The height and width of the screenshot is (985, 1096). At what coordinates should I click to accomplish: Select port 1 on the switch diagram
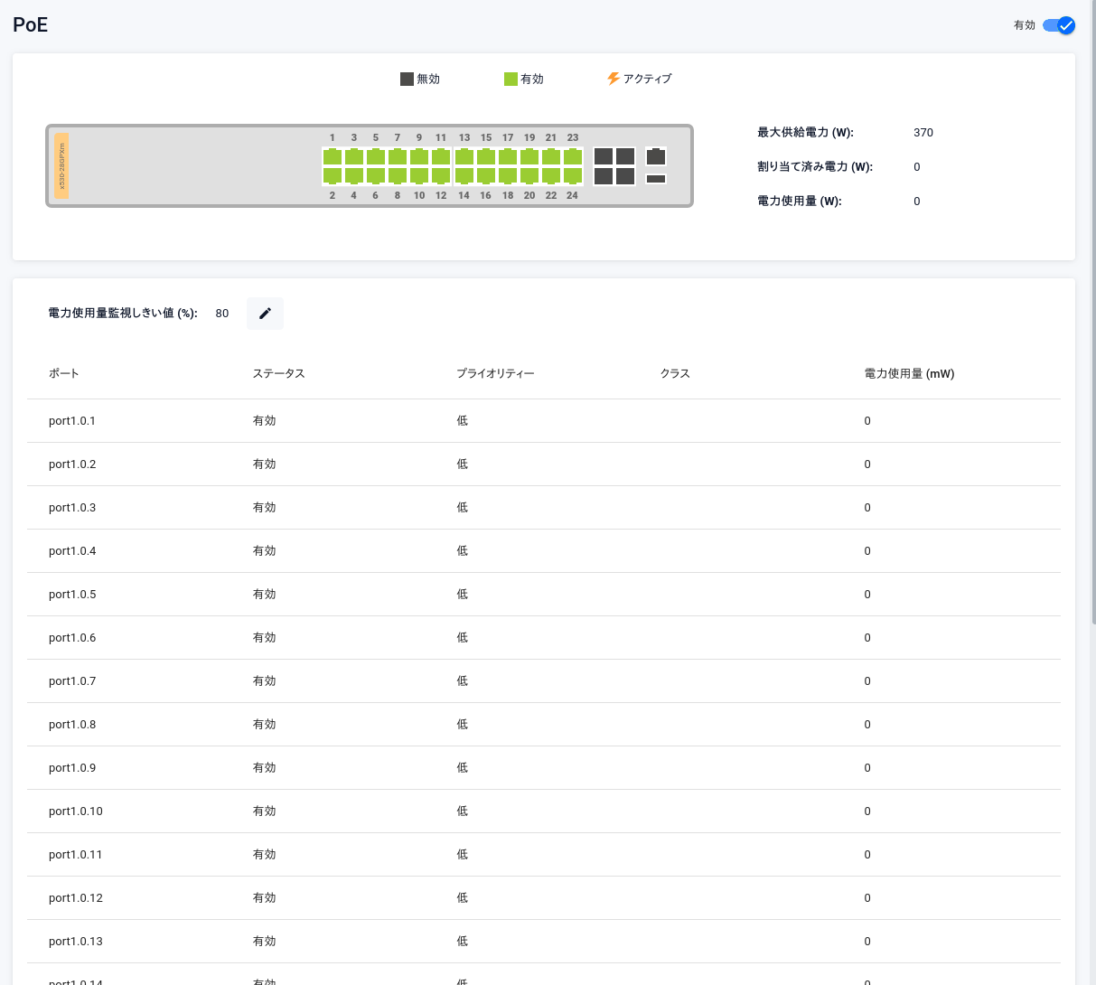tap(333, 156)
